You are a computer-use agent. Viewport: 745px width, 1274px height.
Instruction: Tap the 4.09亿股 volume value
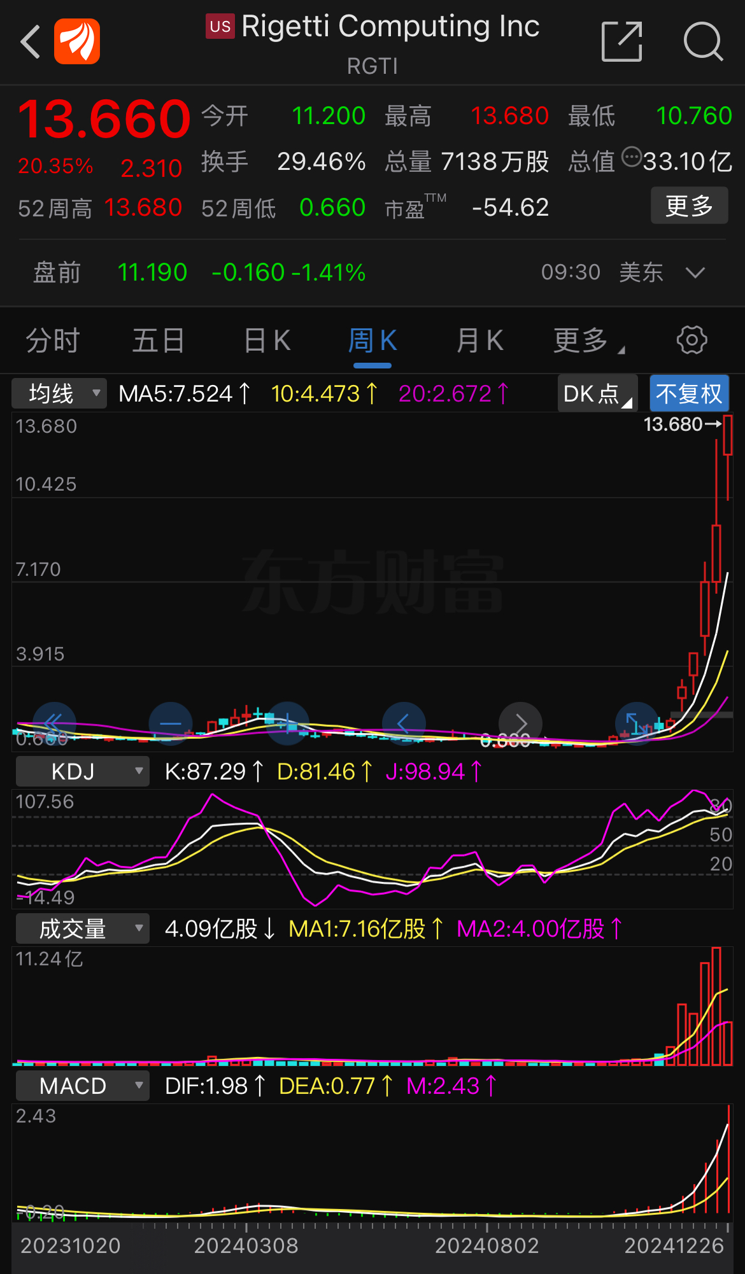point(220,929)
